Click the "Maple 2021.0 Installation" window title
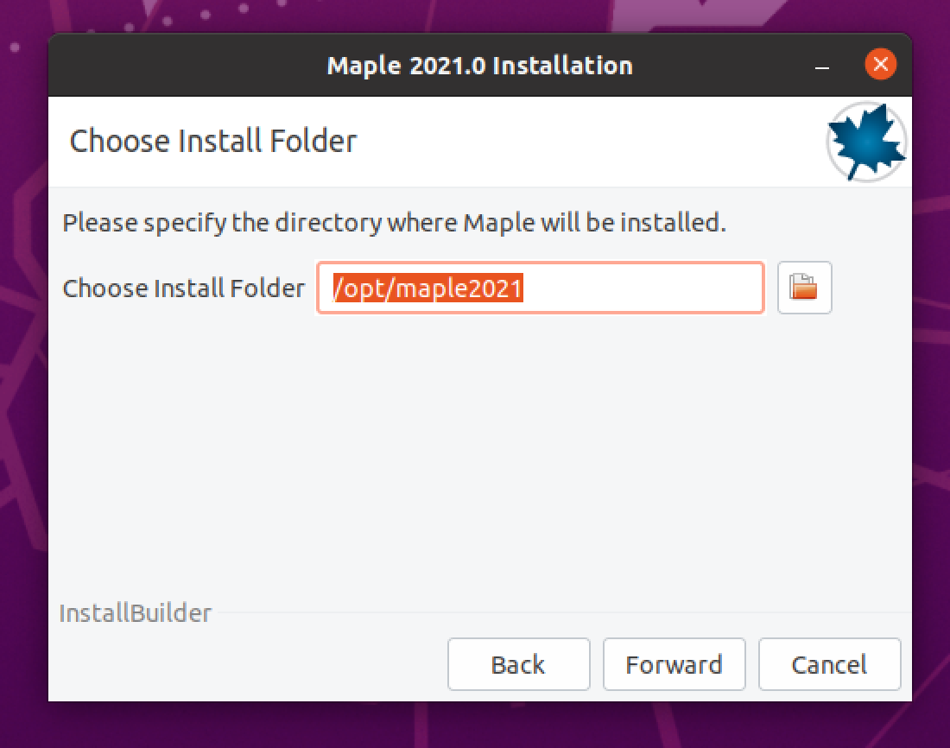The width and height of the screenshot is (950, 748). click(479, 66)
